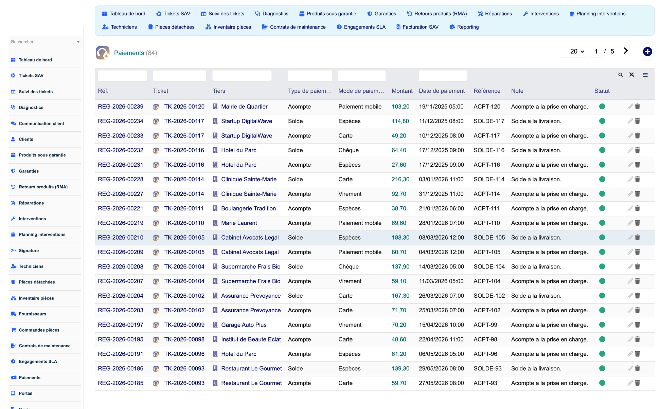Screen dimensions: 661x409
Task: Click trash icon for REG-2026-00210
Action: point(638,238)
